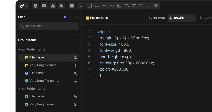Click the collapse-all icon in Files header
Screen dimensions: 212x112
pyautogui.click(x=71, y=17)
